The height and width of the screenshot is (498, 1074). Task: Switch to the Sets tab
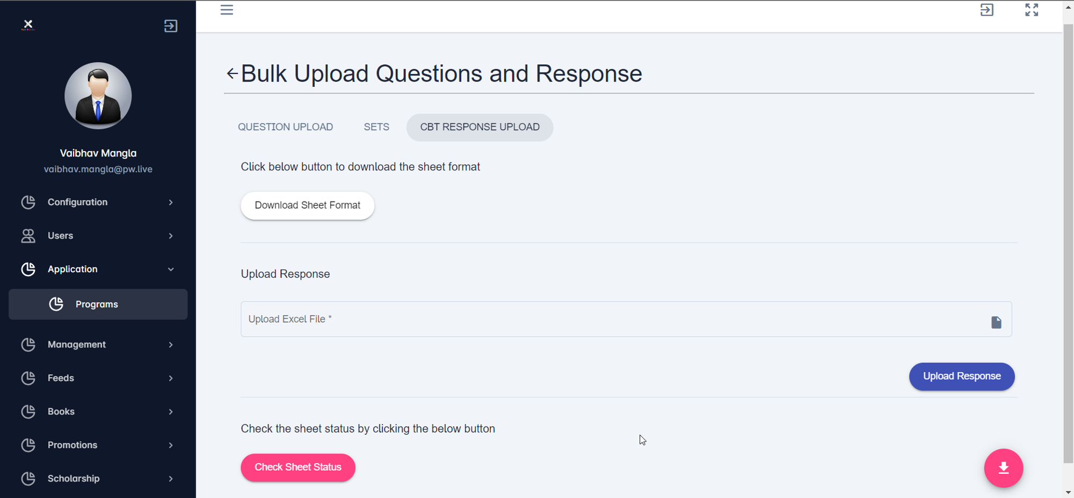376,127
